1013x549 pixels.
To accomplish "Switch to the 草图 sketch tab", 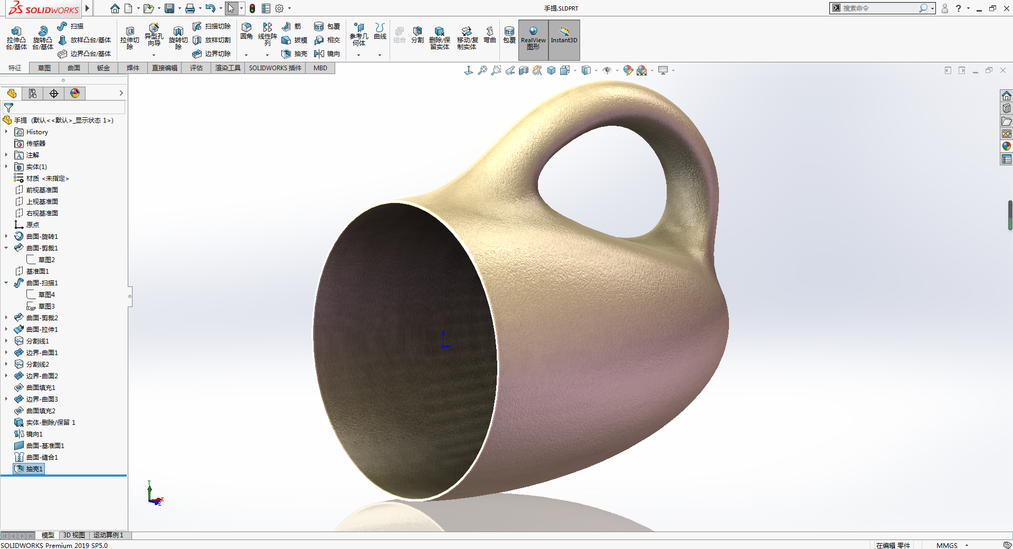I will [x=44, y=68].
